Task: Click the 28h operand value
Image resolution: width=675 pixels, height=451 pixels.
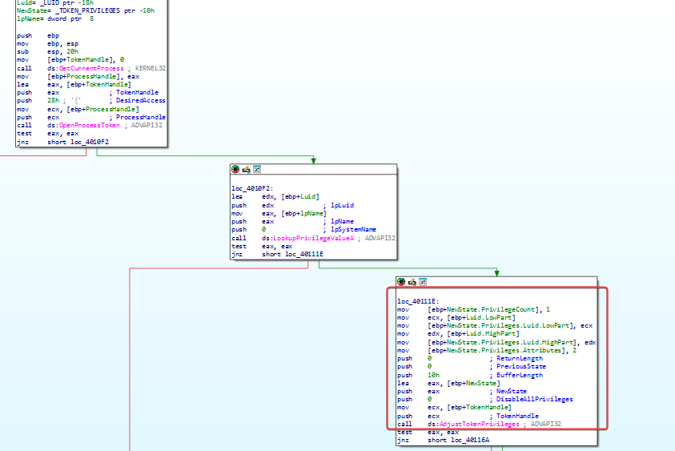Action: (53, 100)
